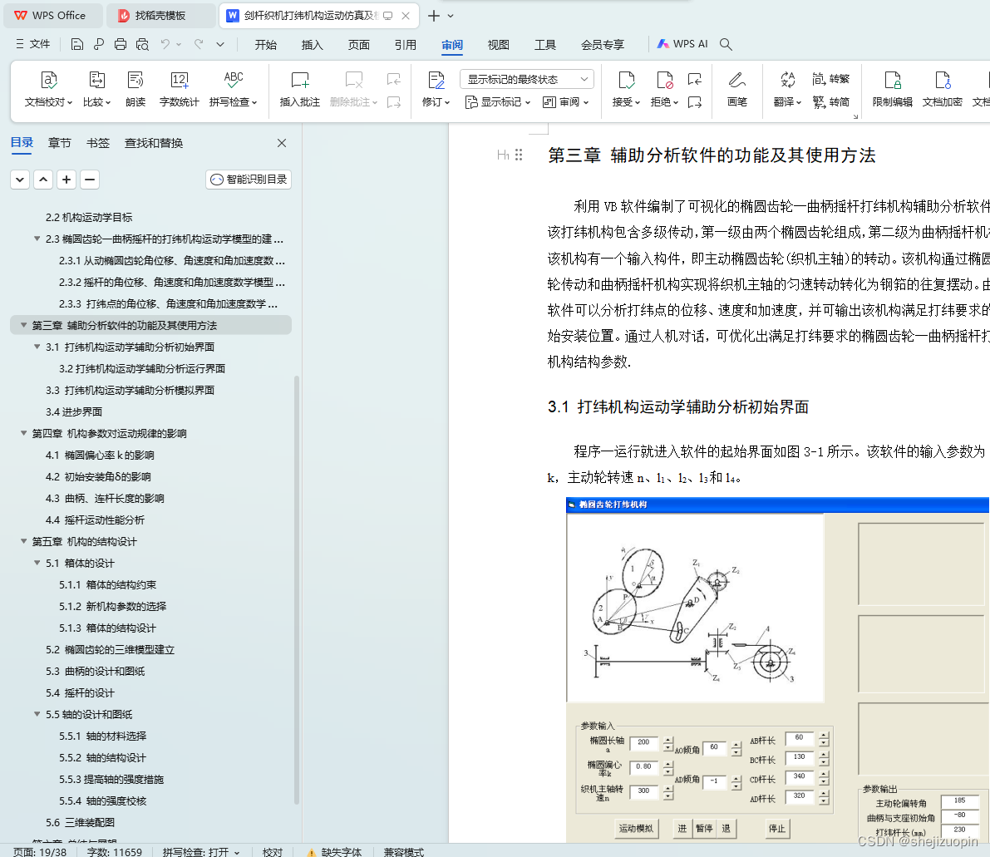Click 页面: 19/38 in status bar

[40, 852]
